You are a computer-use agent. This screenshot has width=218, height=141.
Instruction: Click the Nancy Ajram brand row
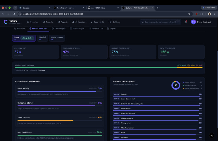point(157,123)
